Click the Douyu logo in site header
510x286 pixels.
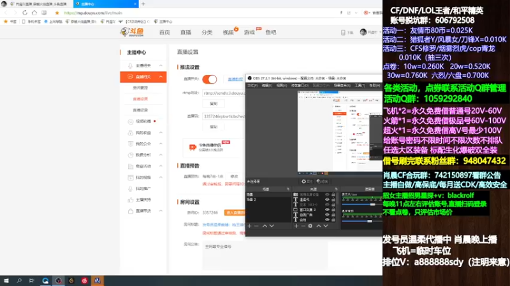132,32
